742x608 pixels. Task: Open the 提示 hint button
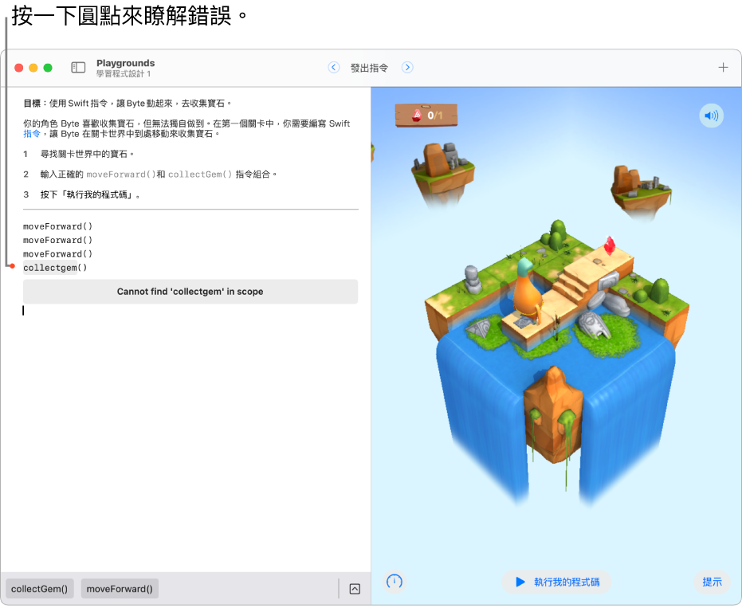pos(713,582)
